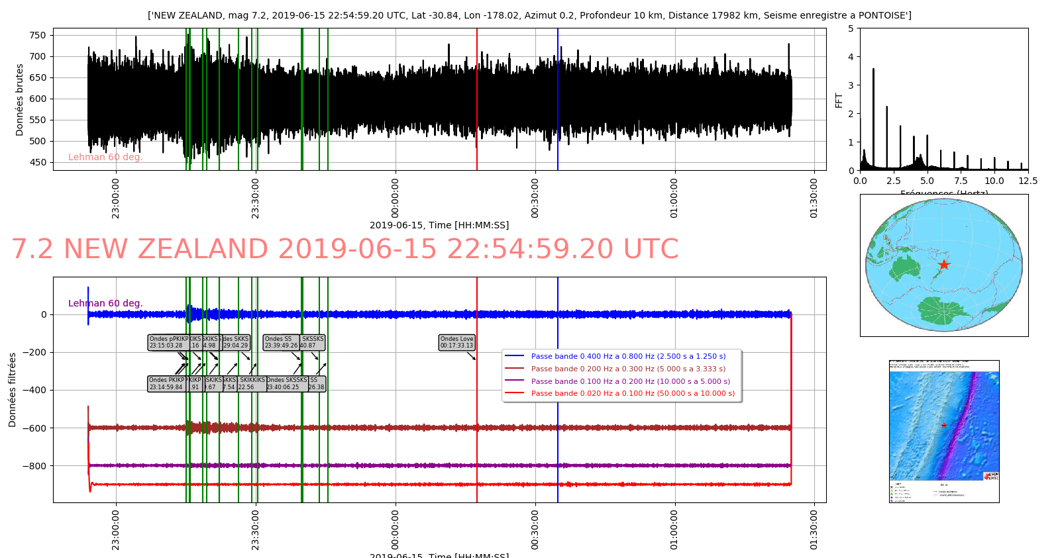Click the red star on the bathymetry map

[x=944, y=425]
